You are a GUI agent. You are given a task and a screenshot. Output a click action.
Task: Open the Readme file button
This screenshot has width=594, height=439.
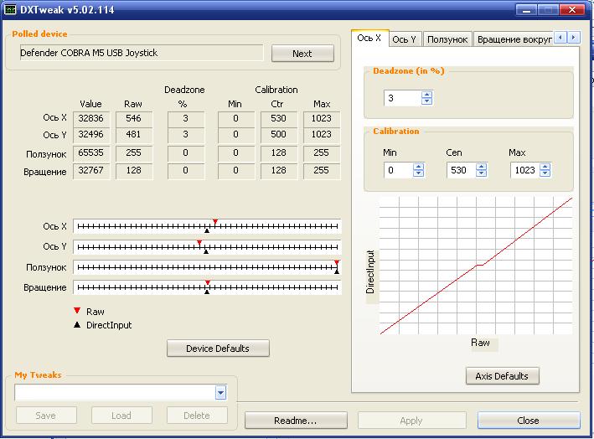click(295, 420)
